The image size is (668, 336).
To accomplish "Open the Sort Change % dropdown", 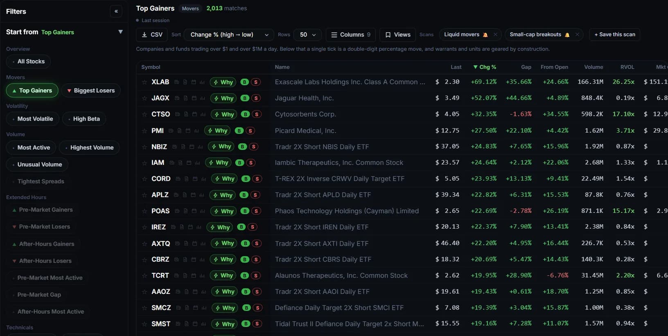I will point(229,35).
